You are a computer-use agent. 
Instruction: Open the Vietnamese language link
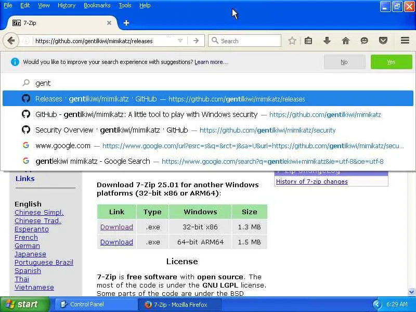[x=34, y=288]
